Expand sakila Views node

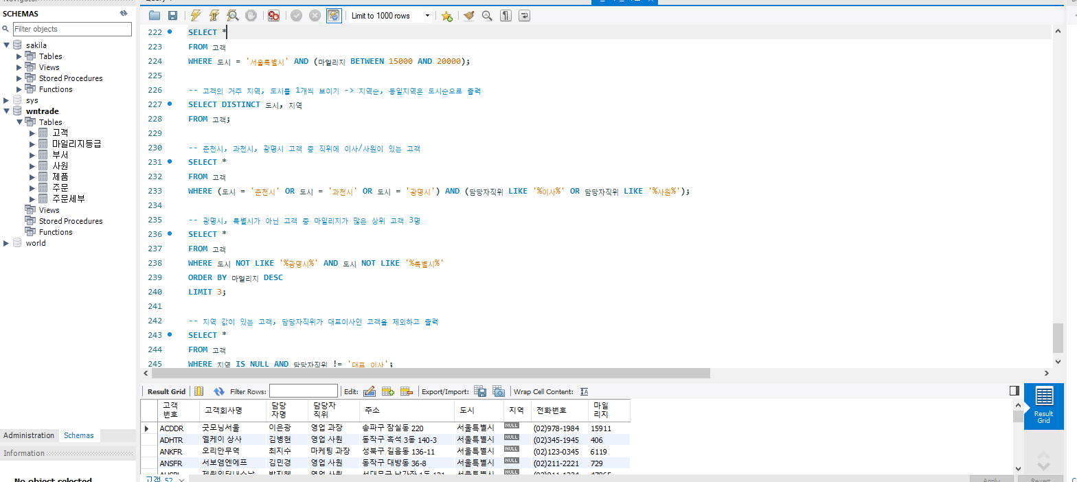19,67
